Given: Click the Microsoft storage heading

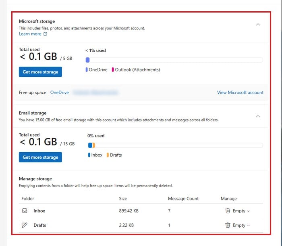Looking at the screenshot, I should tap(37, 21).
